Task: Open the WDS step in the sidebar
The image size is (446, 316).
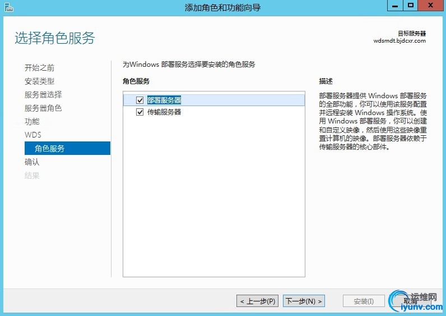Action: (33, 135)
